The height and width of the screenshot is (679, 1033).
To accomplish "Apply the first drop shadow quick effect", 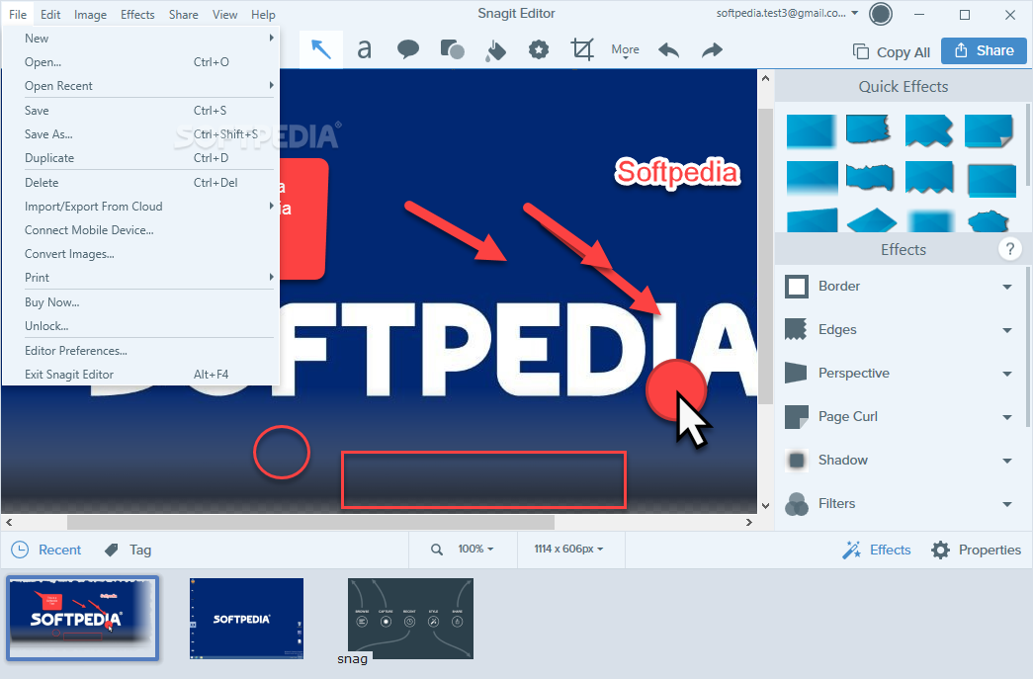I will (x=812, y=130).
